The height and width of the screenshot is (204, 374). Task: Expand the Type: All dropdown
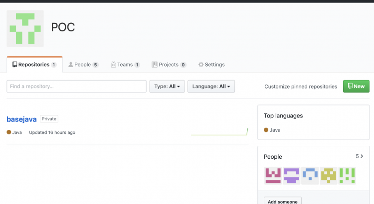[168, 87]
